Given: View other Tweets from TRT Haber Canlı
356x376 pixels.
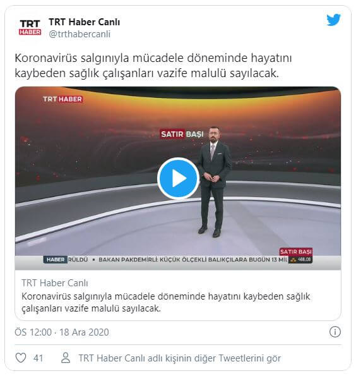Looking at the screenshot, I should 180,358.
